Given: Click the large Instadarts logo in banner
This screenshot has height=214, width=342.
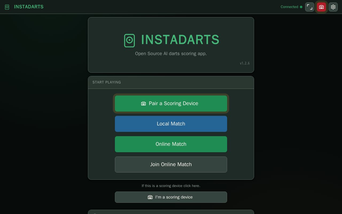Looking at the screenshot, I should click(130, 40).
